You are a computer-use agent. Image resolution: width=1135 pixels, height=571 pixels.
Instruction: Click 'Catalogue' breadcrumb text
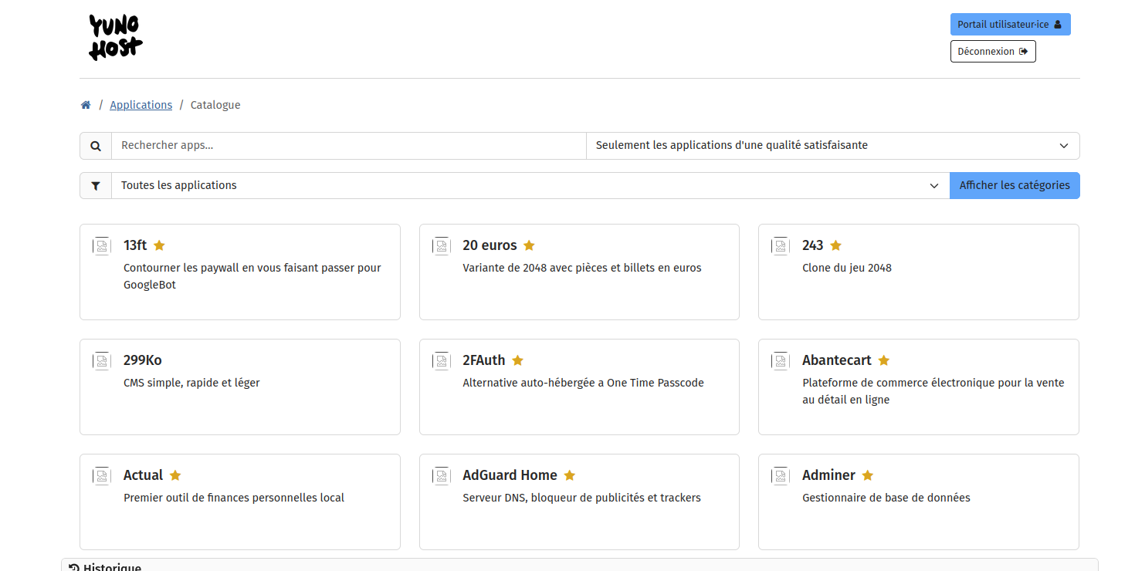215,105
